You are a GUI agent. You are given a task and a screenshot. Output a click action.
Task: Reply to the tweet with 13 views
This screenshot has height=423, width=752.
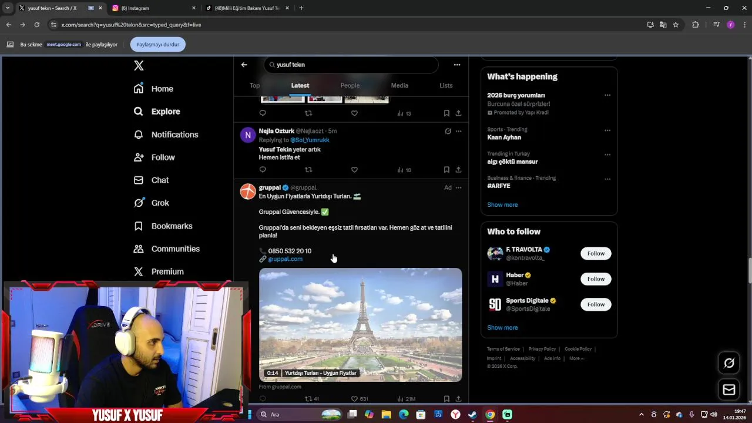[263, 113]
